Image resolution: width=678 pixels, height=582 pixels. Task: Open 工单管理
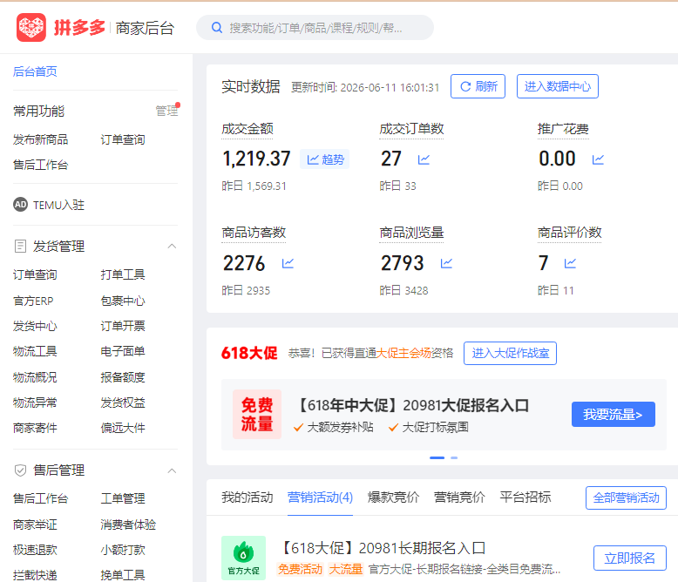pyautogui.click(x=123, y=498)
